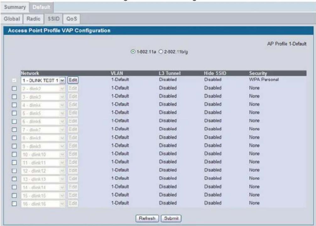This screenshot has height=226, width=316.
Task: Expand the 9 - dlink9 network dropdown
Action: click(x=43, y=146)
